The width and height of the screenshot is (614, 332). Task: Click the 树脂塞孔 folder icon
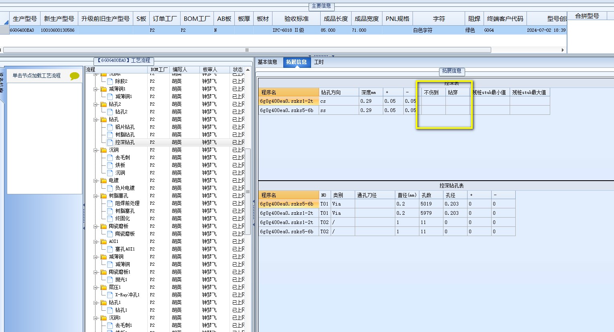pos(104,196)
